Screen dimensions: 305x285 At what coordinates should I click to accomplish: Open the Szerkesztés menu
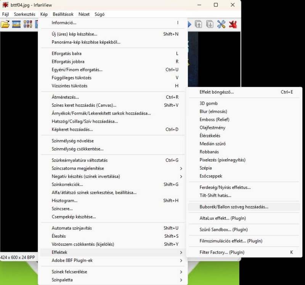[x=24, y=14]
